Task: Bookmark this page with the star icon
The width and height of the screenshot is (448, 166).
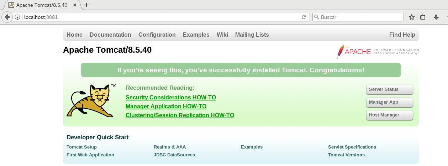Action: (x=412, y=17)
